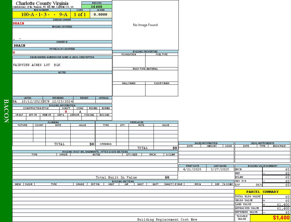
Task: Click the green BACON sidebar label
Action: (6, 111)
